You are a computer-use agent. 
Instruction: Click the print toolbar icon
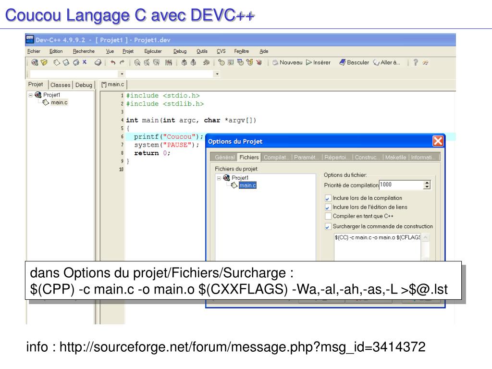click(98, 62)
